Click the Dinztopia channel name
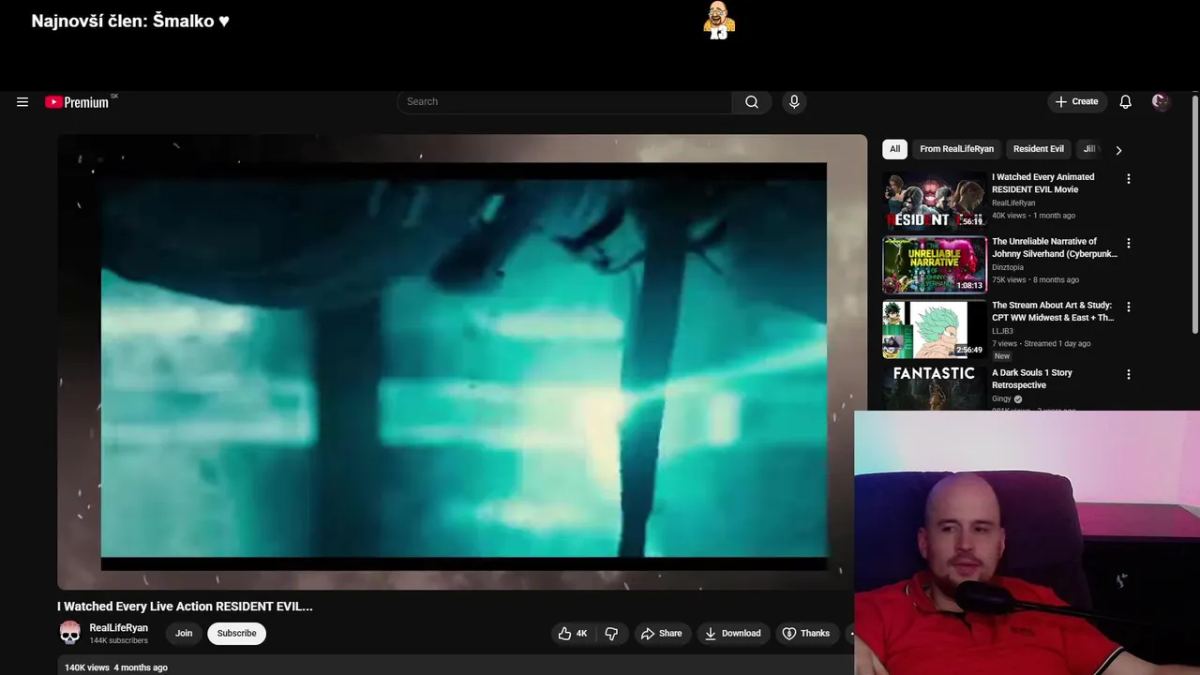Screen dimensions: 1200x675 pyautogui.click(x=1008, y=267)
